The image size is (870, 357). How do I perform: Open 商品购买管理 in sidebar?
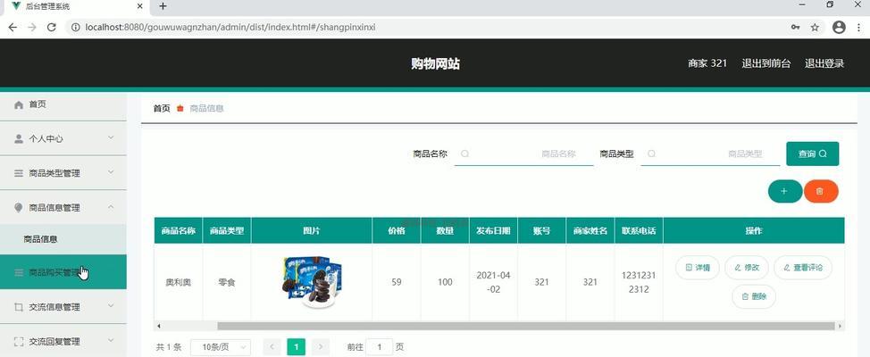click(x=63, y=272)
